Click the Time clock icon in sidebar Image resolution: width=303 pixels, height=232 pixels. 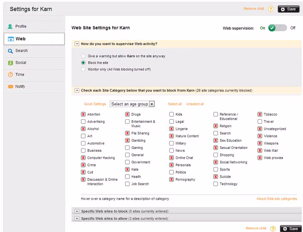pyautogui.click(x=10, y=75)
